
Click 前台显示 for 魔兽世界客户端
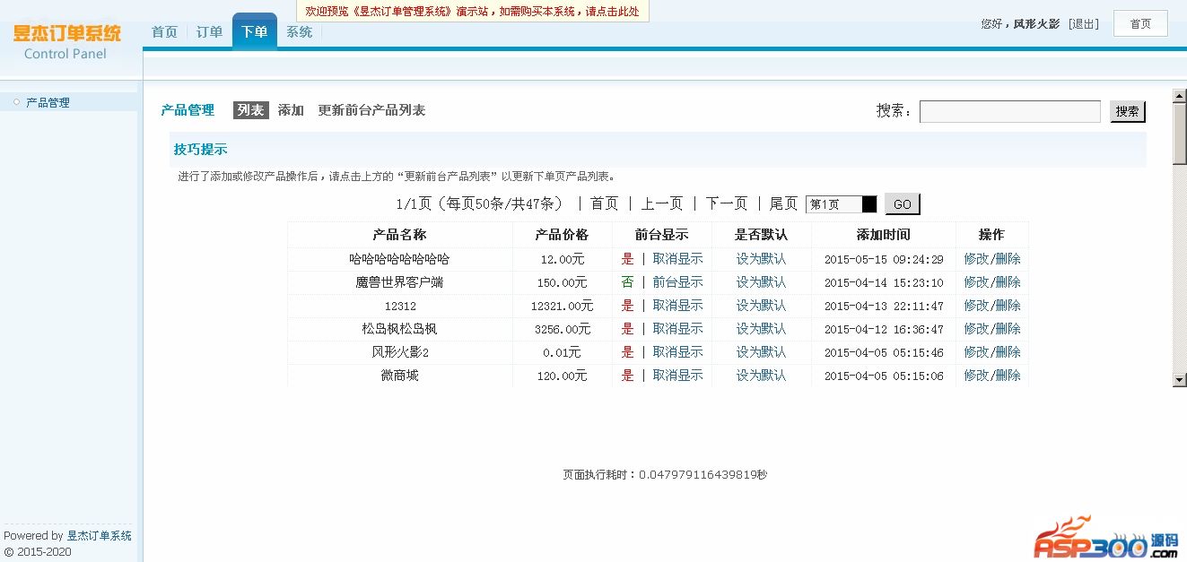[x=677, y=282]
